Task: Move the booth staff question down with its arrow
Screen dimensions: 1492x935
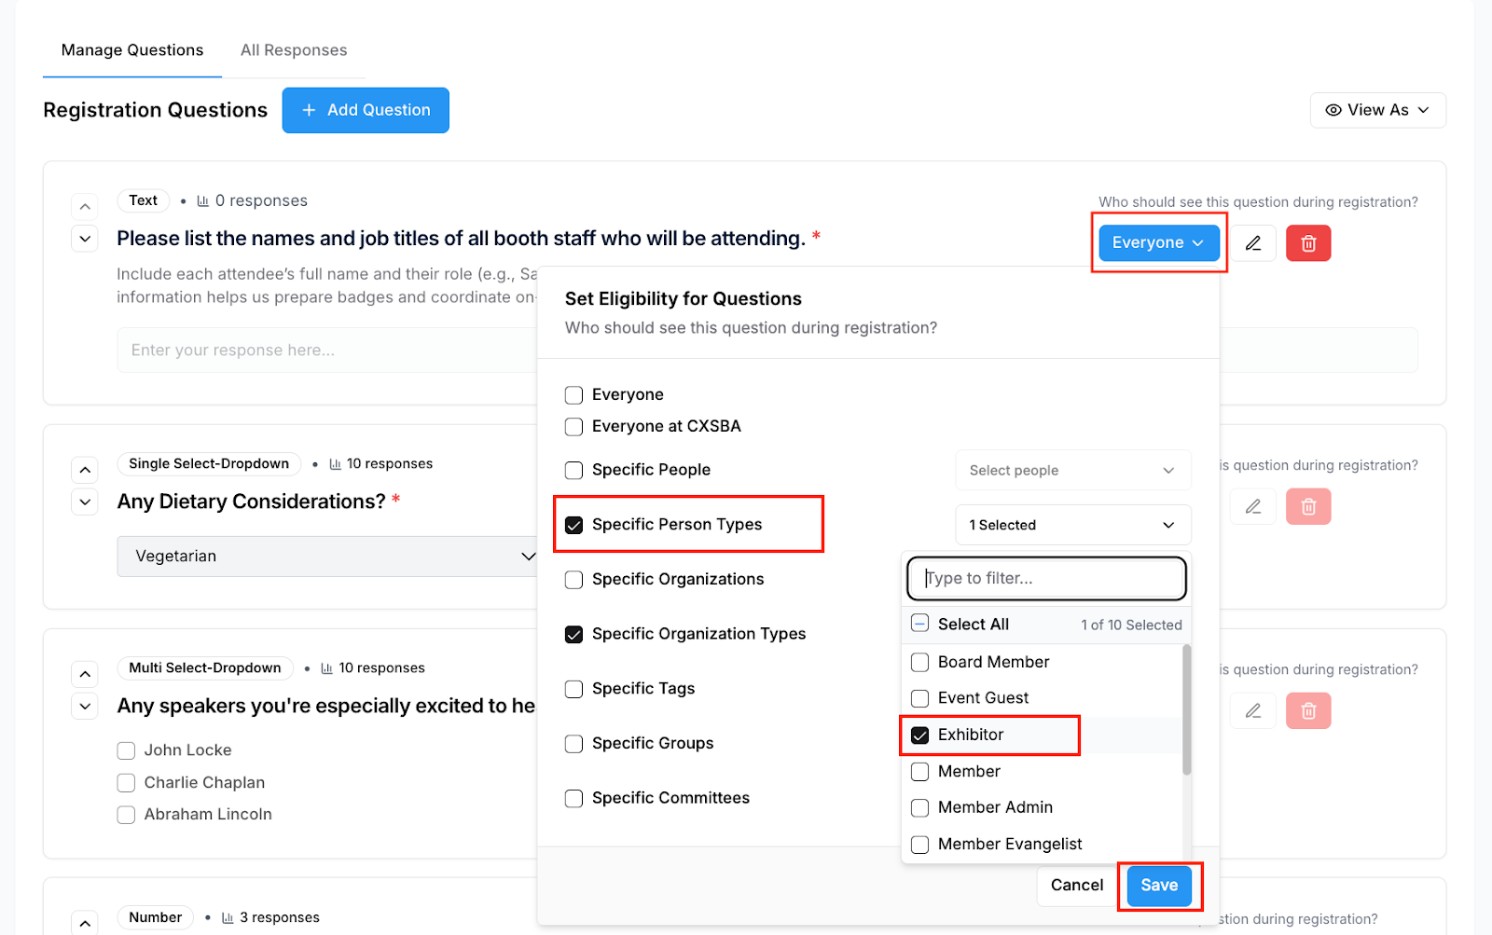Action: pyautogui.click(x=85, y=239)
